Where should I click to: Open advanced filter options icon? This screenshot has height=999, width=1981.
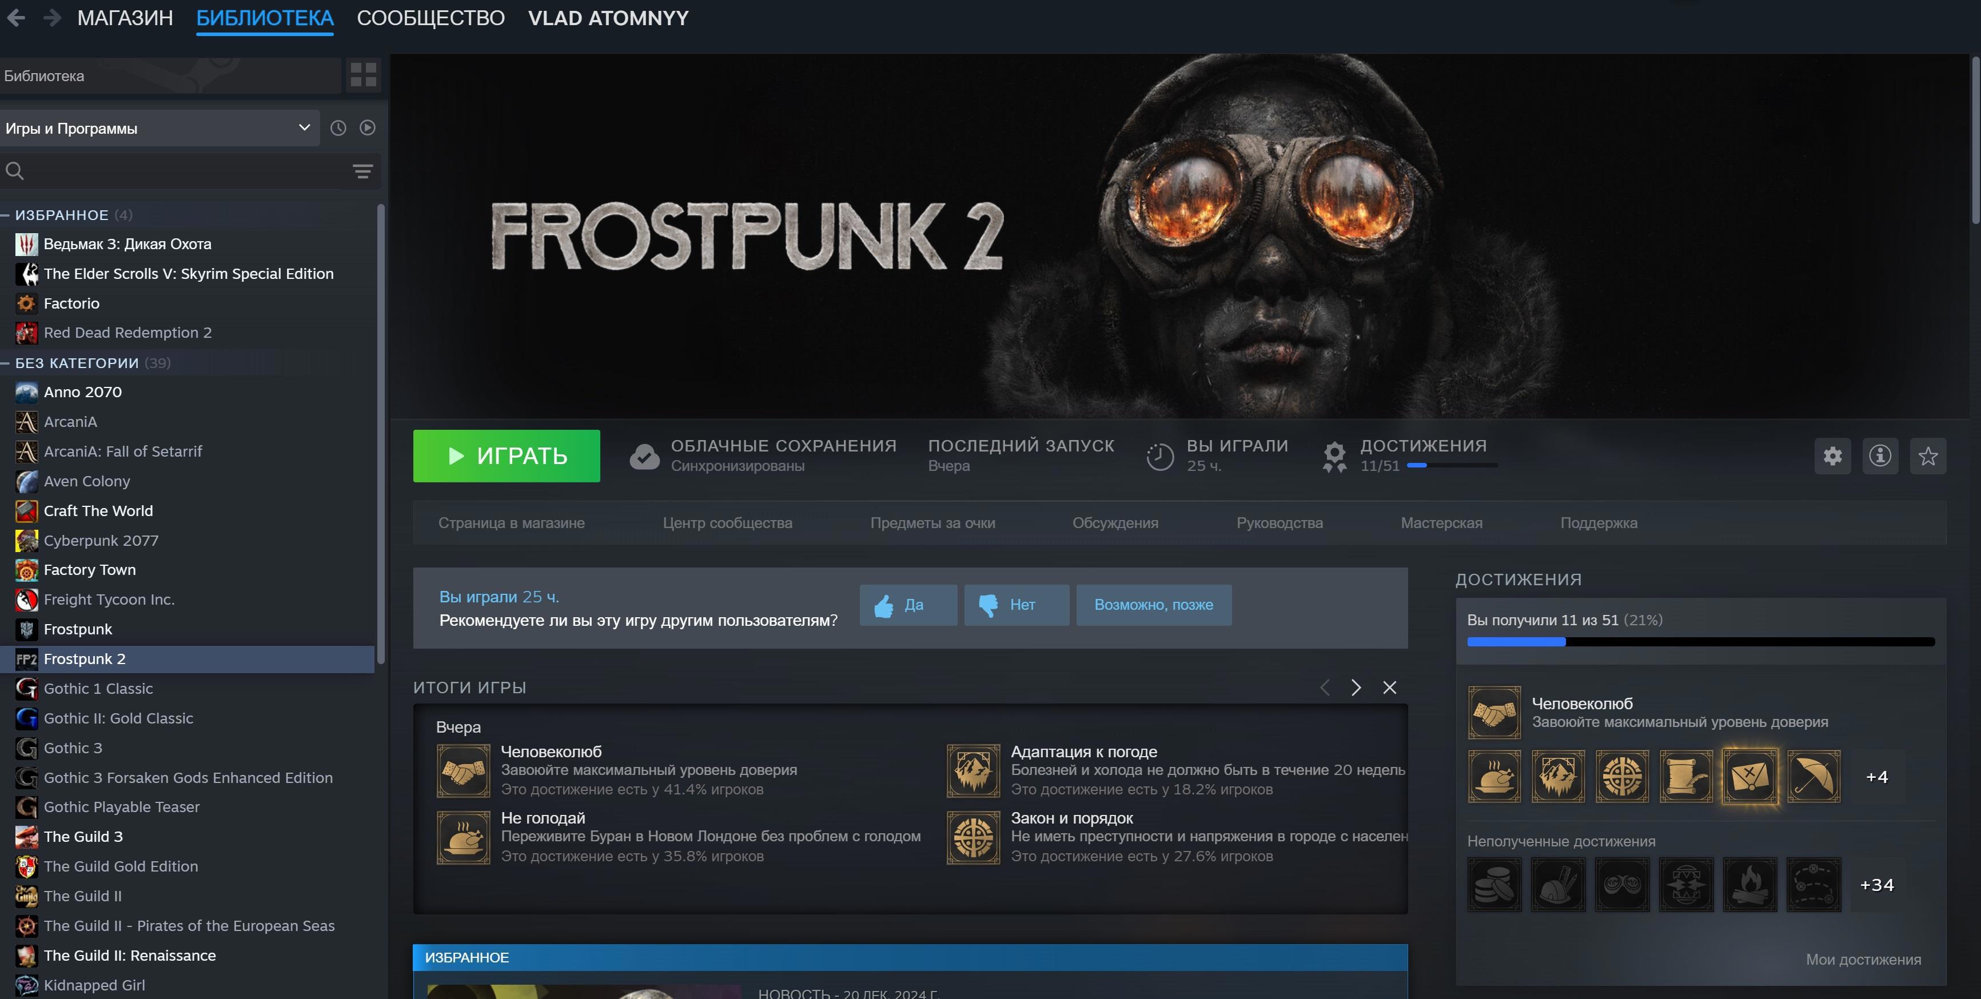tap(362, 171)
